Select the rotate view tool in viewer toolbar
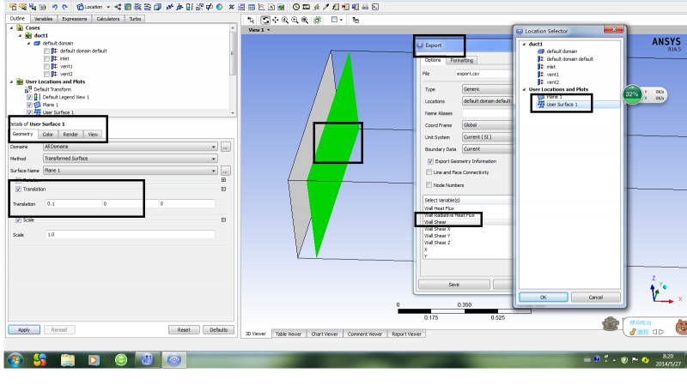This screenshot has height=385, width=687. (x=265, y=19)
